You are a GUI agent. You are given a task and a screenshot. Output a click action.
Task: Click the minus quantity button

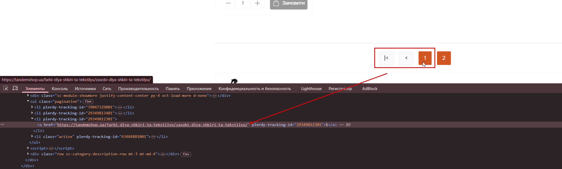(x=228, y=3)
